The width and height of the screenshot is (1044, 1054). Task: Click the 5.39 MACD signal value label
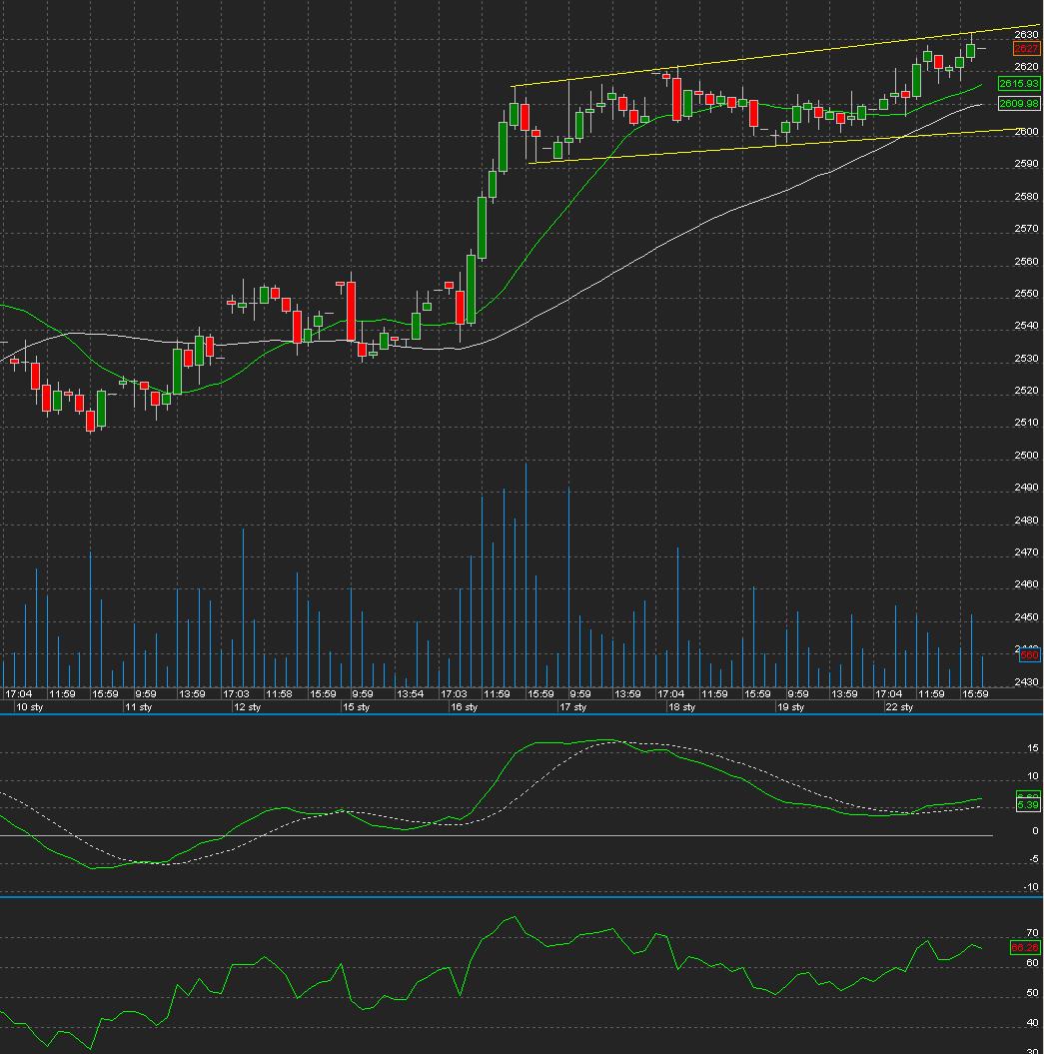[1027, 804]
